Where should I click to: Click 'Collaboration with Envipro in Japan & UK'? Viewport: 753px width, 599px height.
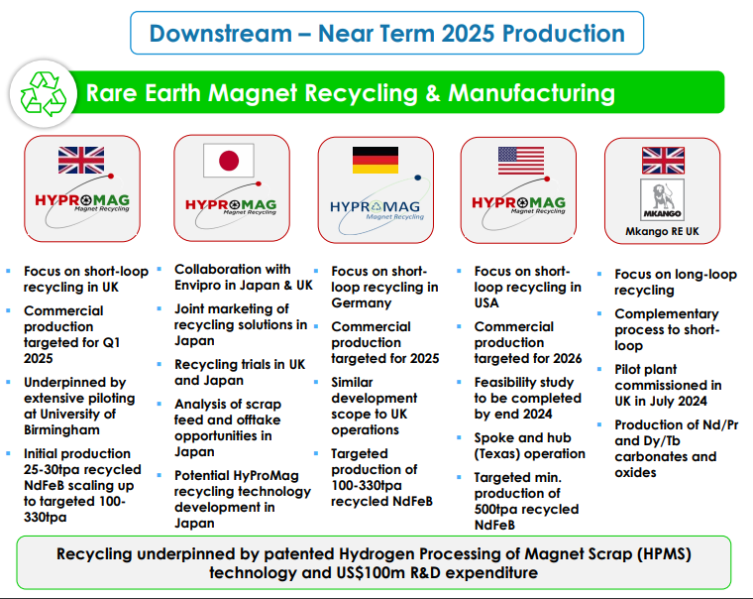click(244, 277)
